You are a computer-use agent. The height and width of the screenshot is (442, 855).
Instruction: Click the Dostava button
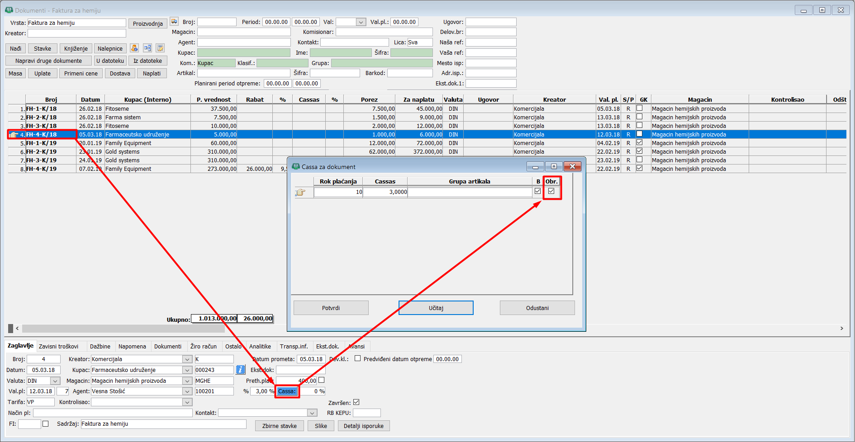point(120,73)
